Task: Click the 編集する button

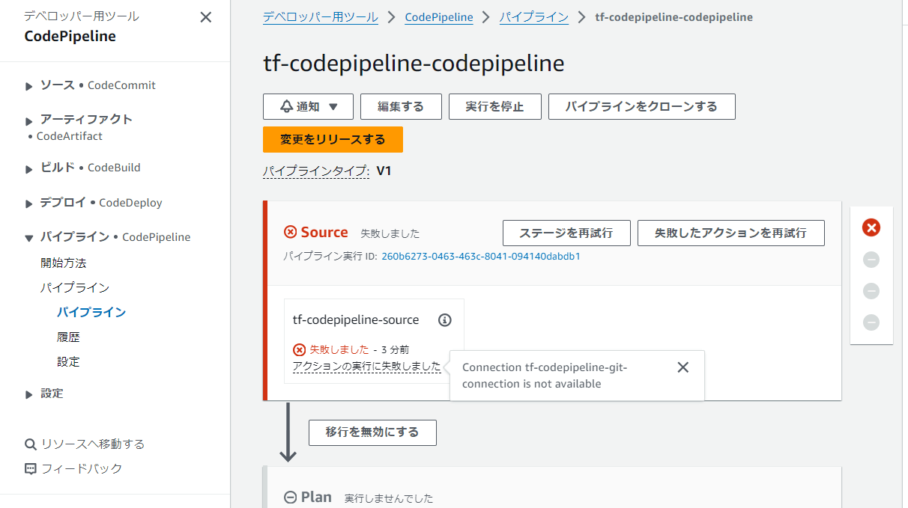Action: 401,106
